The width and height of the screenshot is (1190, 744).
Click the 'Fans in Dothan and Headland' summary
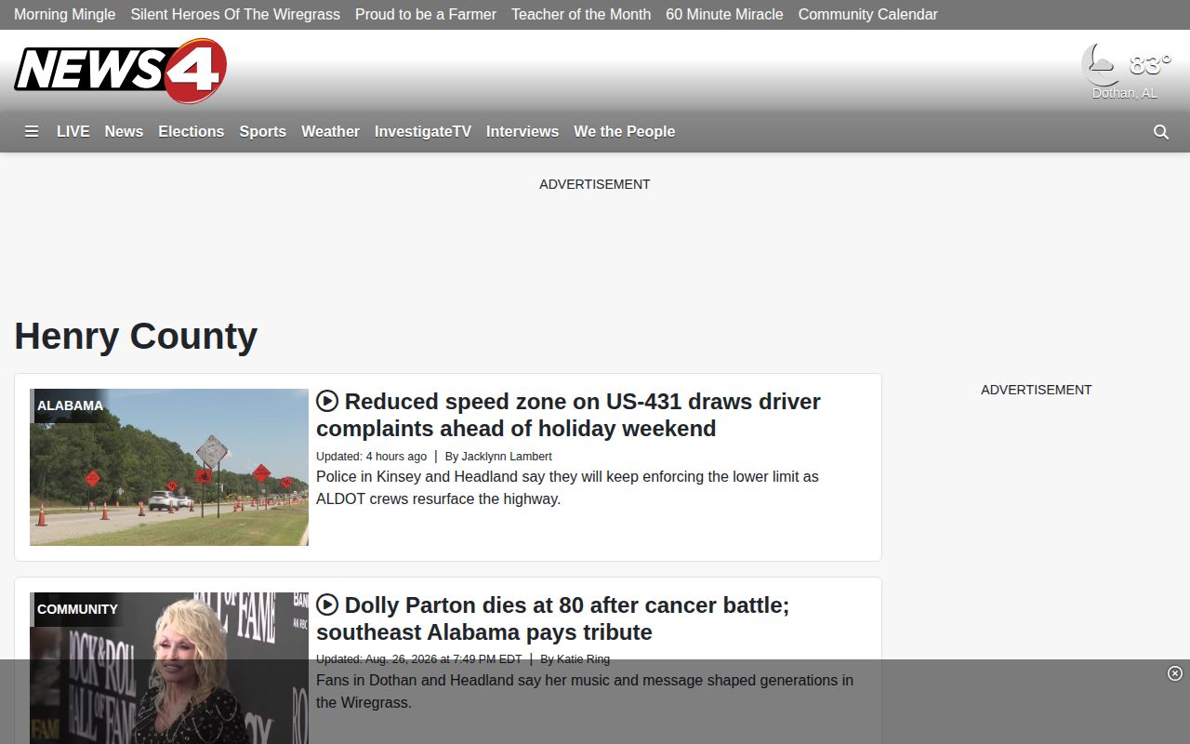[x=585, y=691]
